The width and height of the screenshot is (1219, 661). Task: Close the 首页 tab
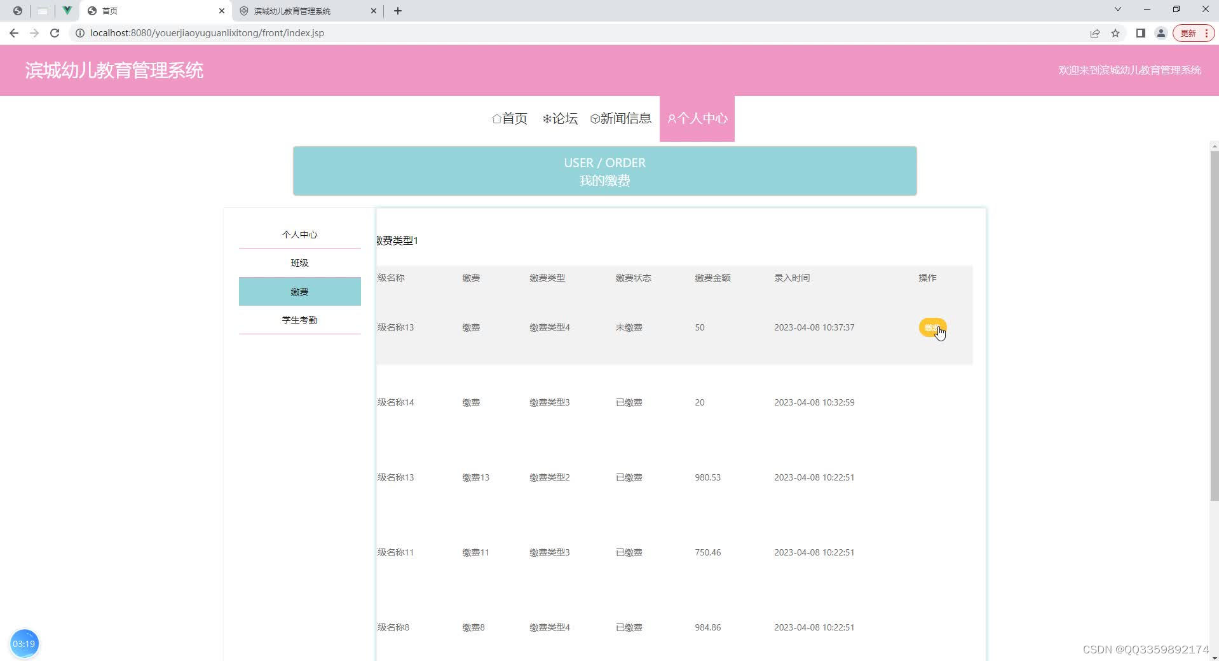pyautogui.click(x=222, y=11)
